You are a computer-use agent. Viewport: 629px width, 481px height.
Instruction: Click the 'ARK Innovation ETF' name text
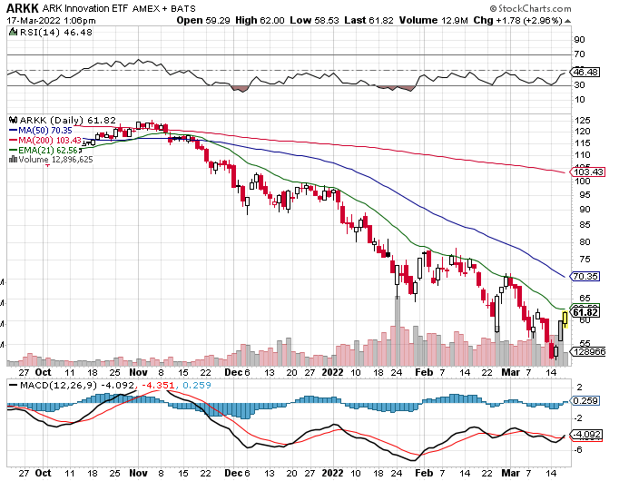86,8
